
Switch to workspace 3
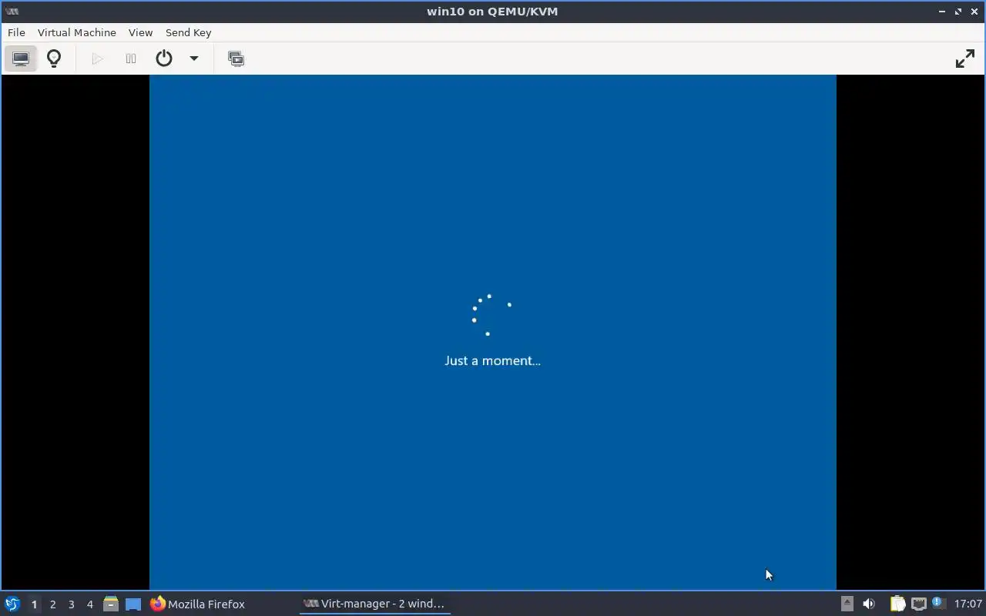pos(71,604)
